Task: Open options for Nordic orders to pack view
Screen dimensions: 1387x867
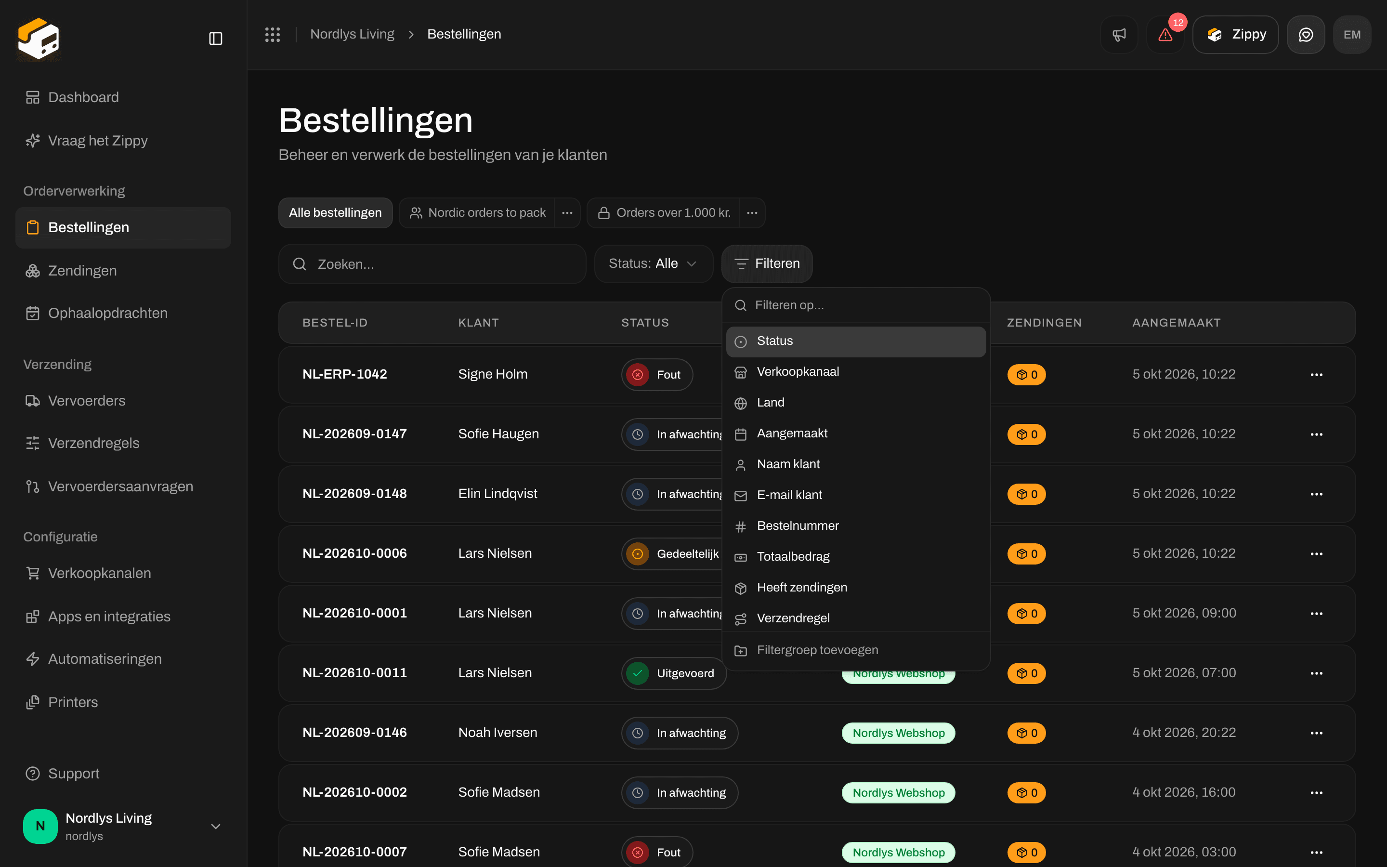Action: (567, 213)
